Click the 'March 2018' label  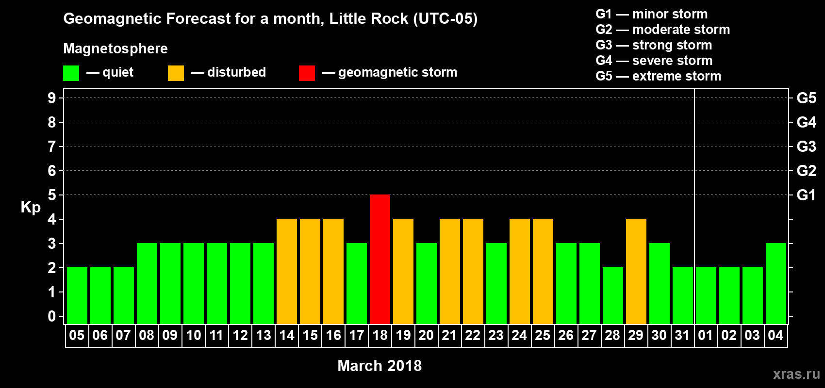click(x=379, y=366)
